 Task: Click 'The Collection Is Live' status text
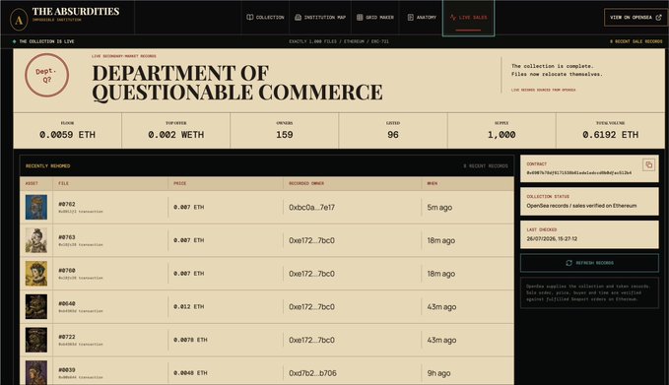[46, 41]
